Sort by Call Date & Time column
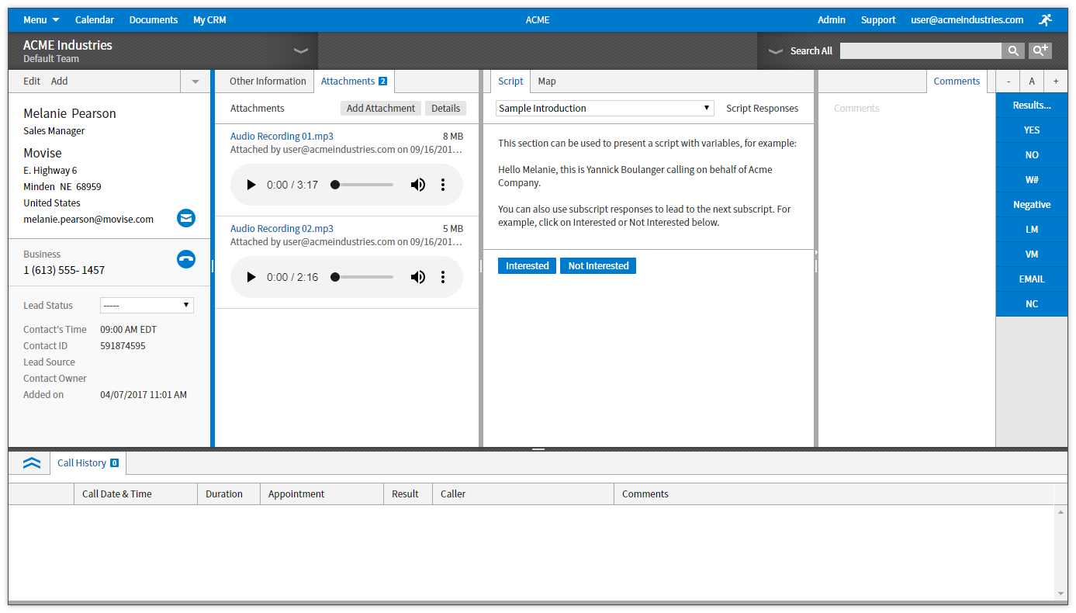Image resolution: width=1076 pixels, height=613 pixels. point(136,494)
